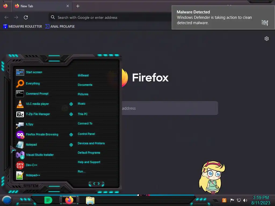Click the second bookmark in the bookmarks toolbar

coord(60,27)
